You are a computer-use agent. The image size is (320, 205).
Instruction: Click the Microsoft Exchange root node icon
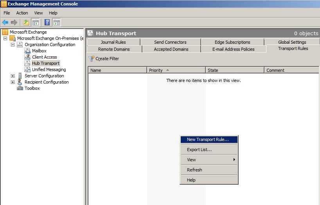pyautogui.click(x=5, y=32)
